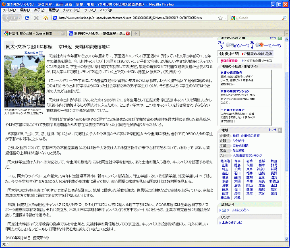Go to the Home page icon
290x248 pixels.
tap(46, 18)
